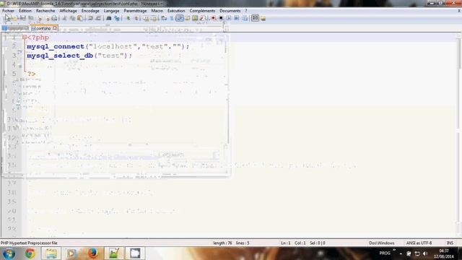
Task: Click the dark plugin icon near toolbar end
Action: (255, 18)
